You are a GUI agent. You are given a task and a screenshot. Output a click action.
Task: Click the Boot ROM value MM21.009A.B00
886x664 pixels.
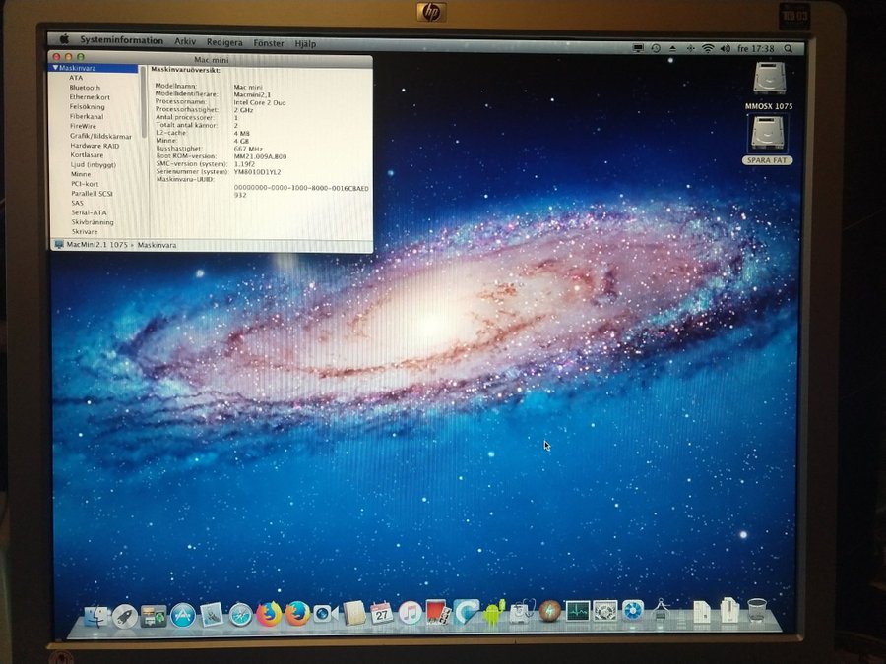point(261,156)
